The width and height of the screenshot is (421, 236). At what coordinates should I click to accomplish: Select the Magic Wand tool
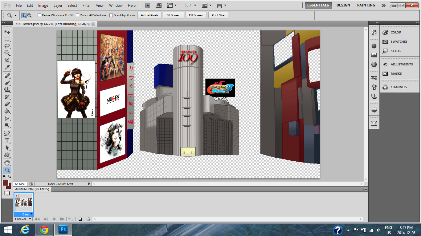click(x=7, y=53)
